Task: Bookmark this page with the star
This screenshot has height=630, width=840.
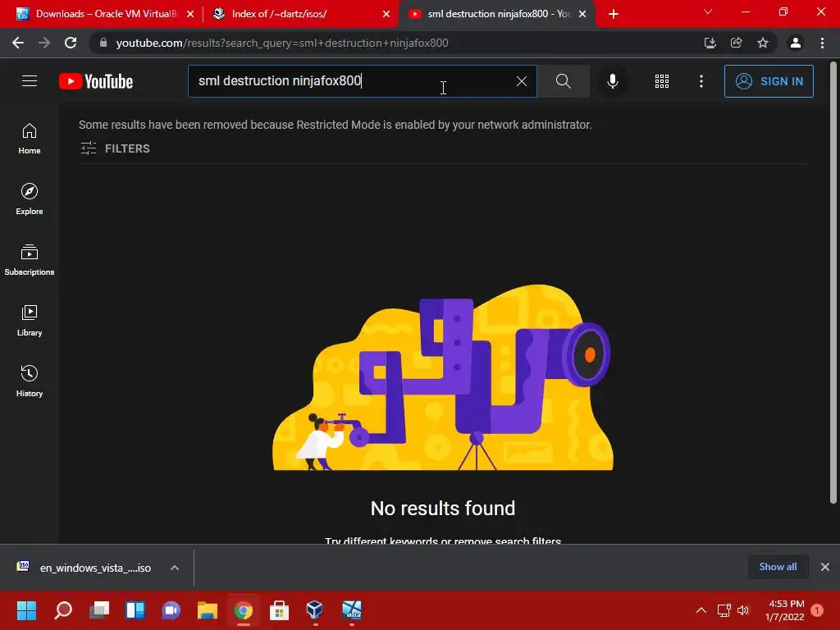Action: (x=762, y=43)
